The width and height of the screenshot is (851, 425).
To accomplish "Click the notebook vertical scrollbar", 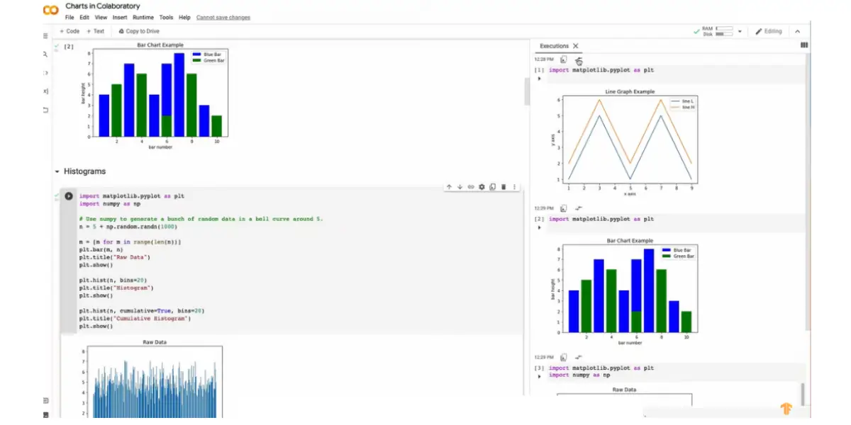I will click(527, 91).
